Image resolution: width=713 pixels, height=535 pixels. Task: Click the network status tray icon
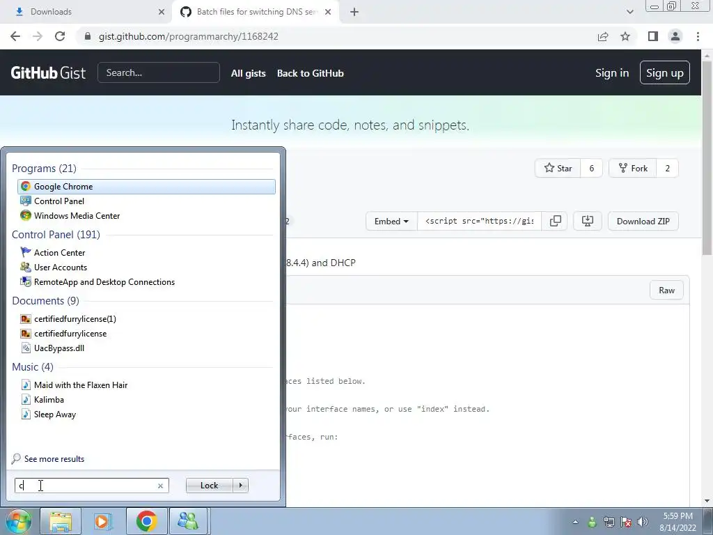pyautogui.click(x=609, y=522)
